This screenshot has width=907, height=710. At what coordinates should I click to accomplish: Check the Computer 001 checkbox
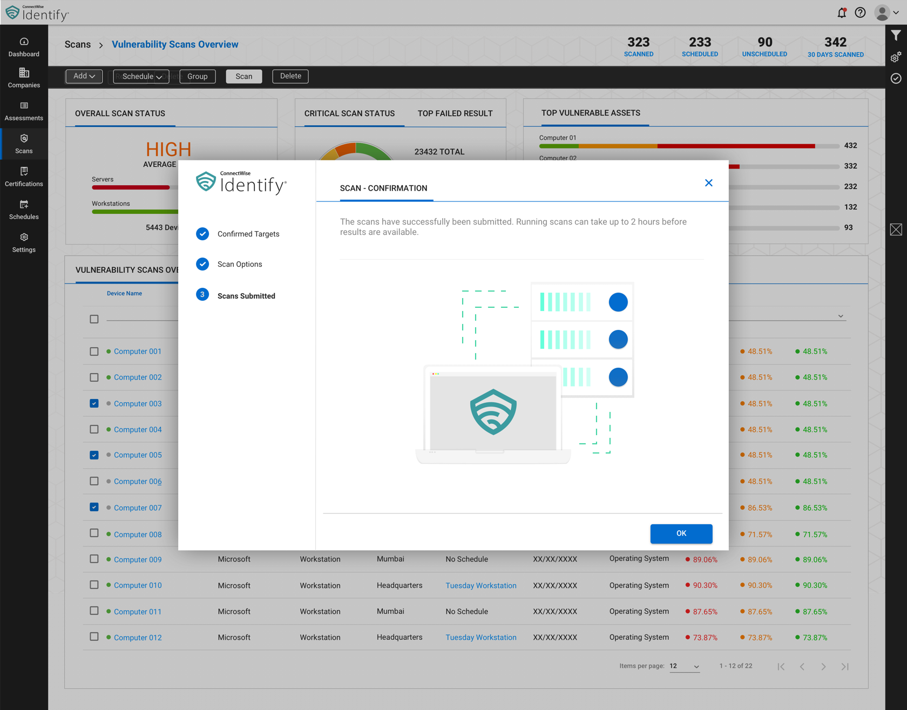(x=94, y=351)
